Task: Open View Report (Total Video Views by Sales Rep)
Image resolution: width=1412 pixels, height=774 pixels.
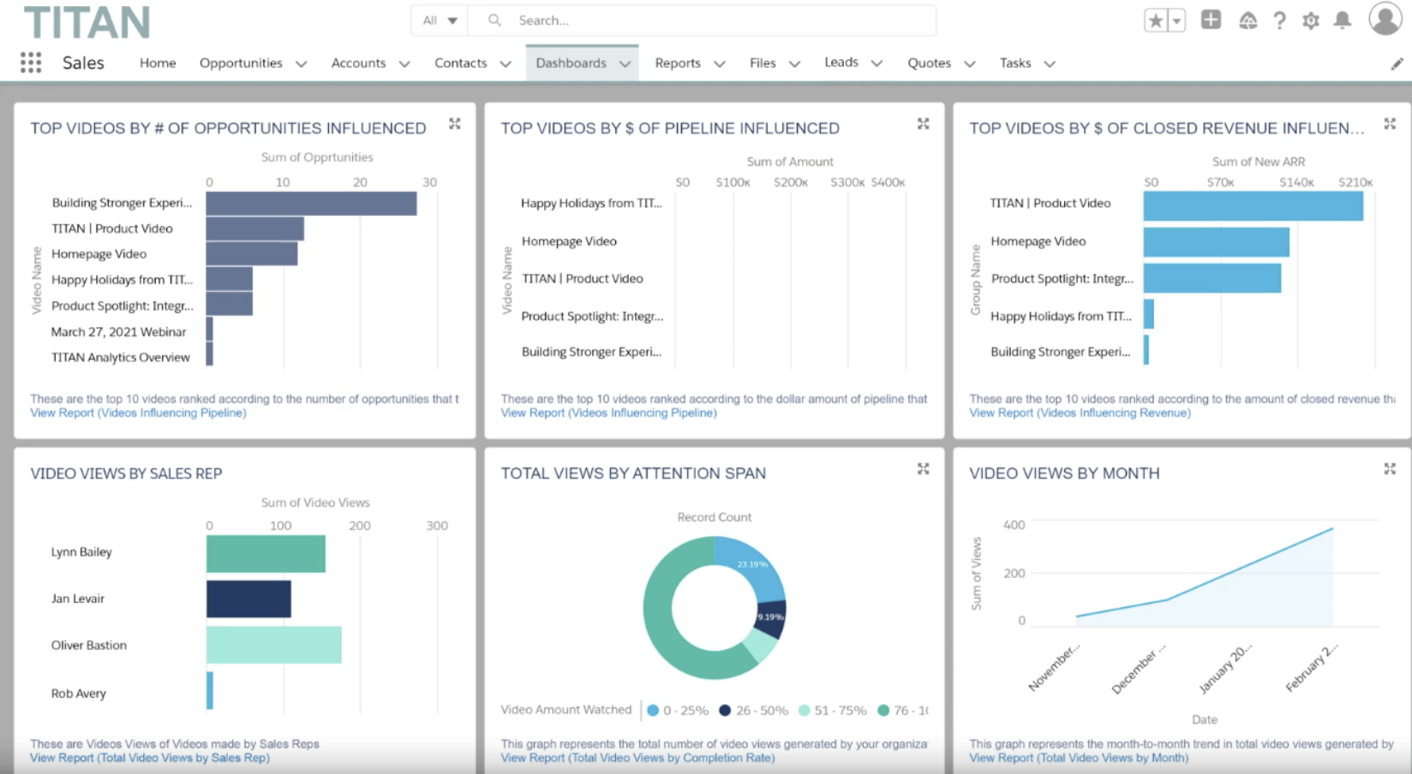Action: point(150,758)
